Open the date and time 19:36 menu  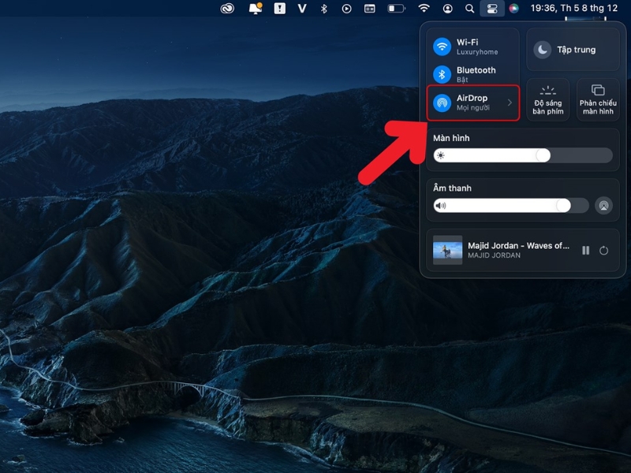574,8
